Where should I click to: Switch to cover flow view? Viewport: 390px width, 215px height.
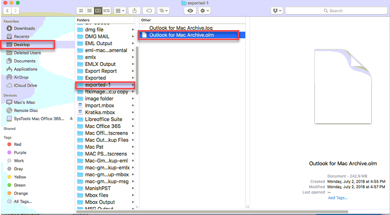point(107,10)
